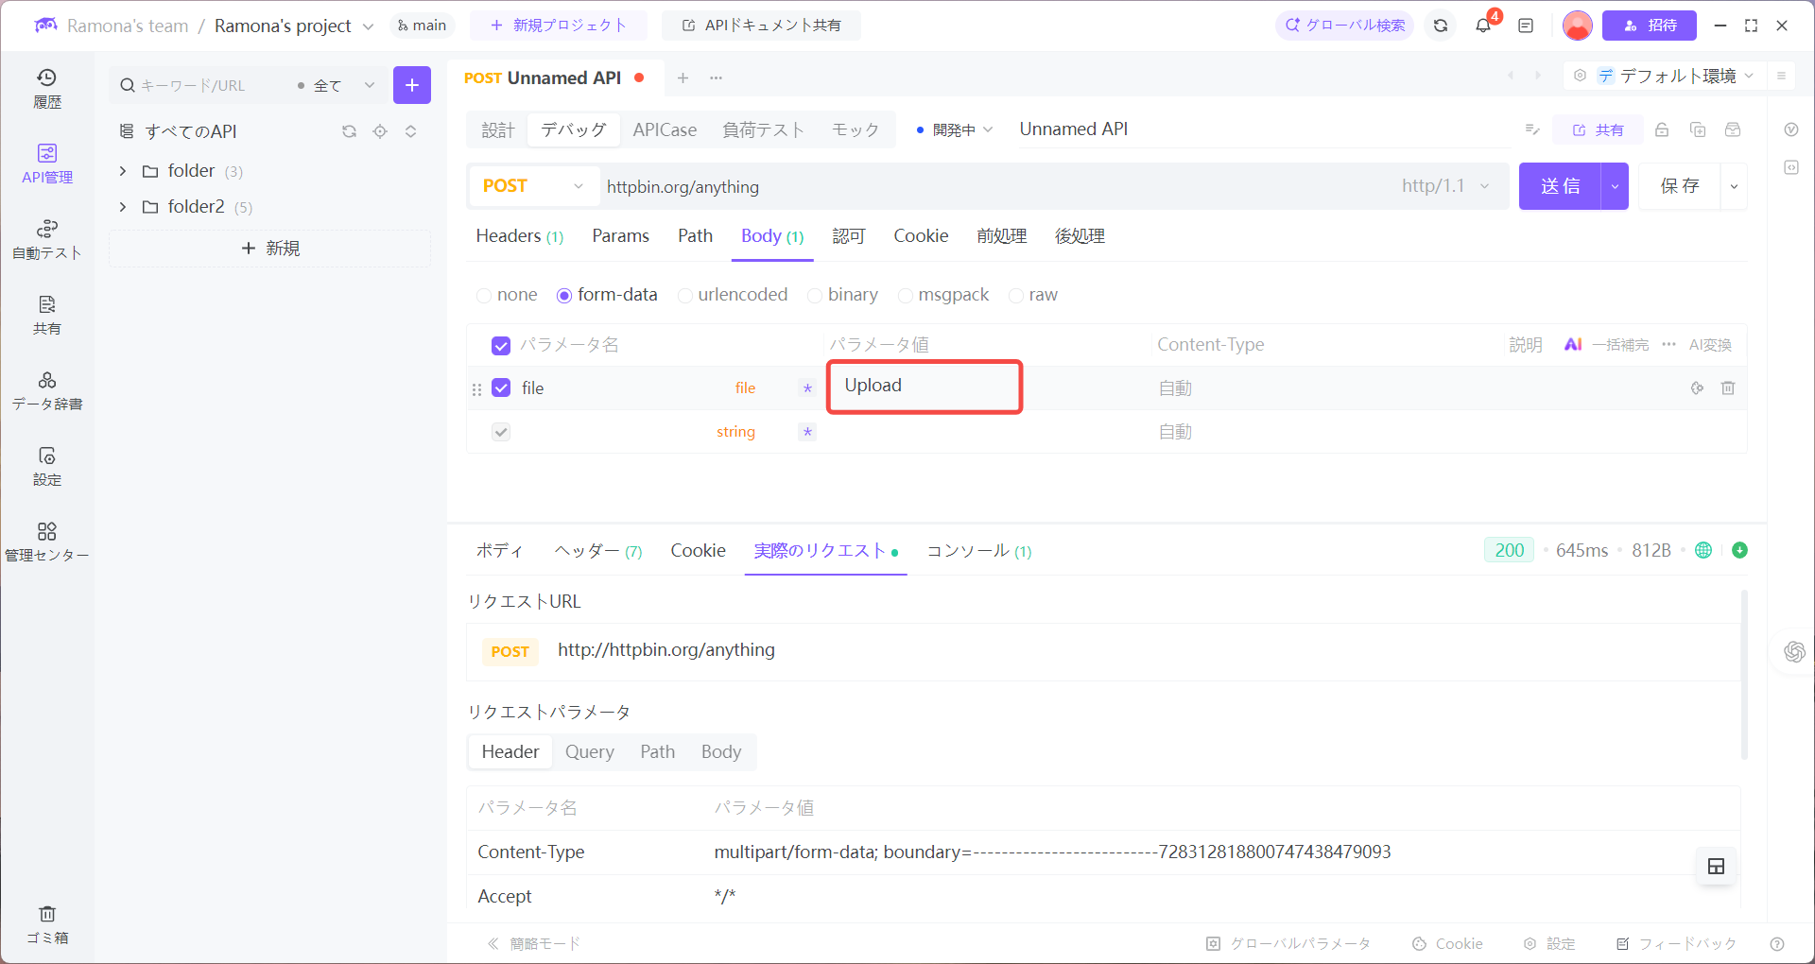Open the 設定 sidebar icon

(46, 467)
